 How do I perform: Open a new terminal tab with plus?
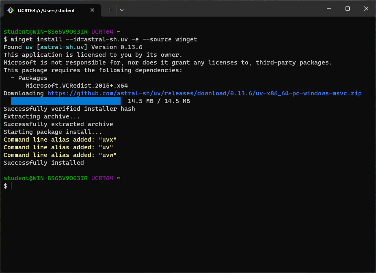tap(110, 10)
